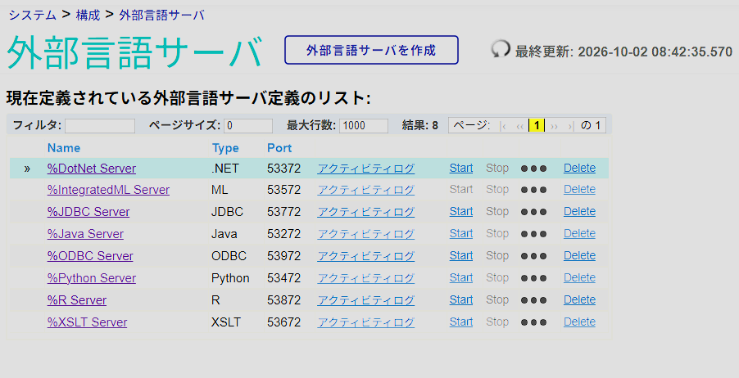The height and width of the screenshot is (378, 739).
Task: Open the %ODBC Server definition
Action: (x=90, y=256)
